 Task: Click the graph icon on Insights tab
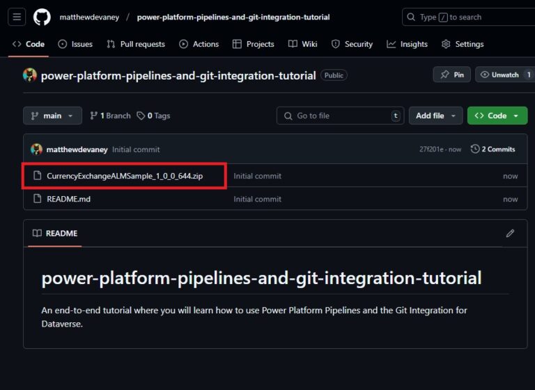391,44
